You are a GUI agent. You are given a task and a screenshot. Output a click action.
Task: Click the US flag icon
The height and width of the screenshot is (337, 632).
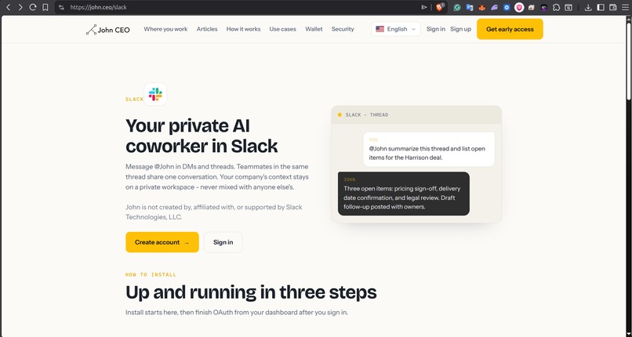[x=380, y=29]
